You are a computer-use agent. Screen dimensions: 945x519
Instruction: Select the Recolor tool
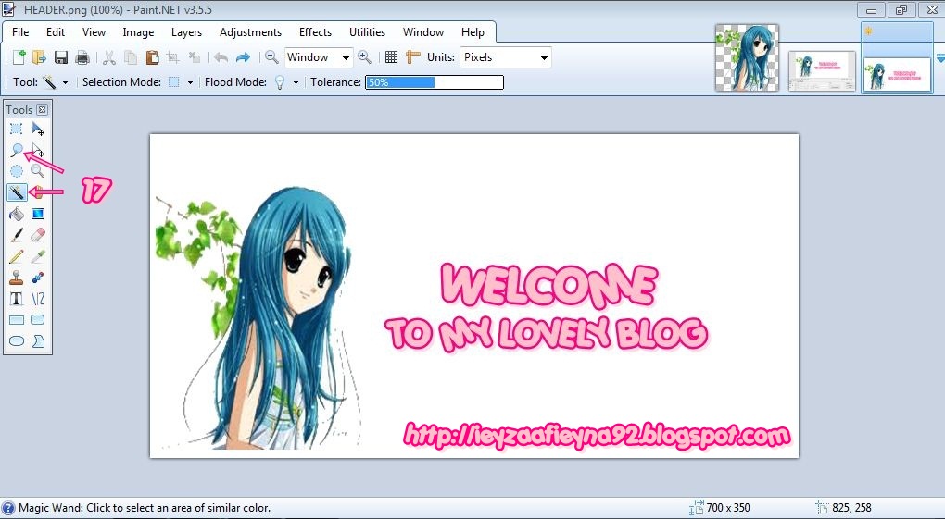(38, 278)
